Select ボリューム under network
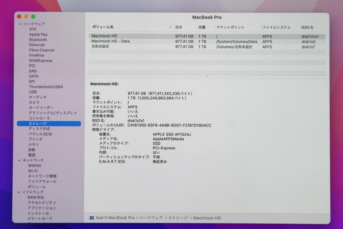The height and width of the screenshot is (229, 343). (x=37, y=187)
